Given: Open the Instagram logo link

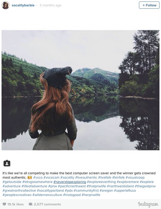Looking at the screenshot, I should (148, 204).
